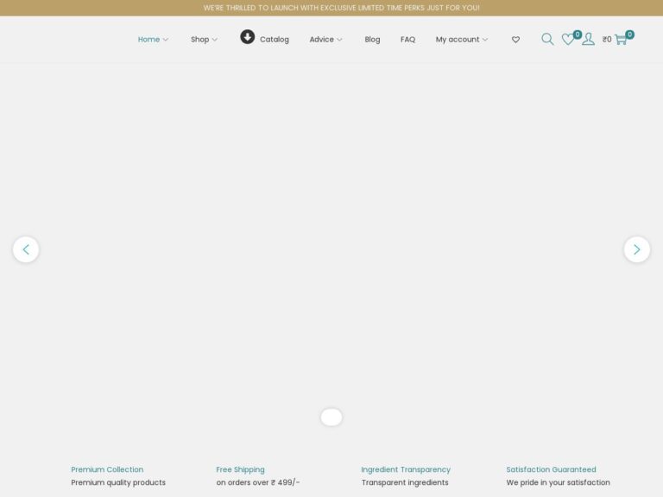Screen dimensions: 663x497
Task: Expand the Shop menu chevron
Action: (x=215, y=40)
